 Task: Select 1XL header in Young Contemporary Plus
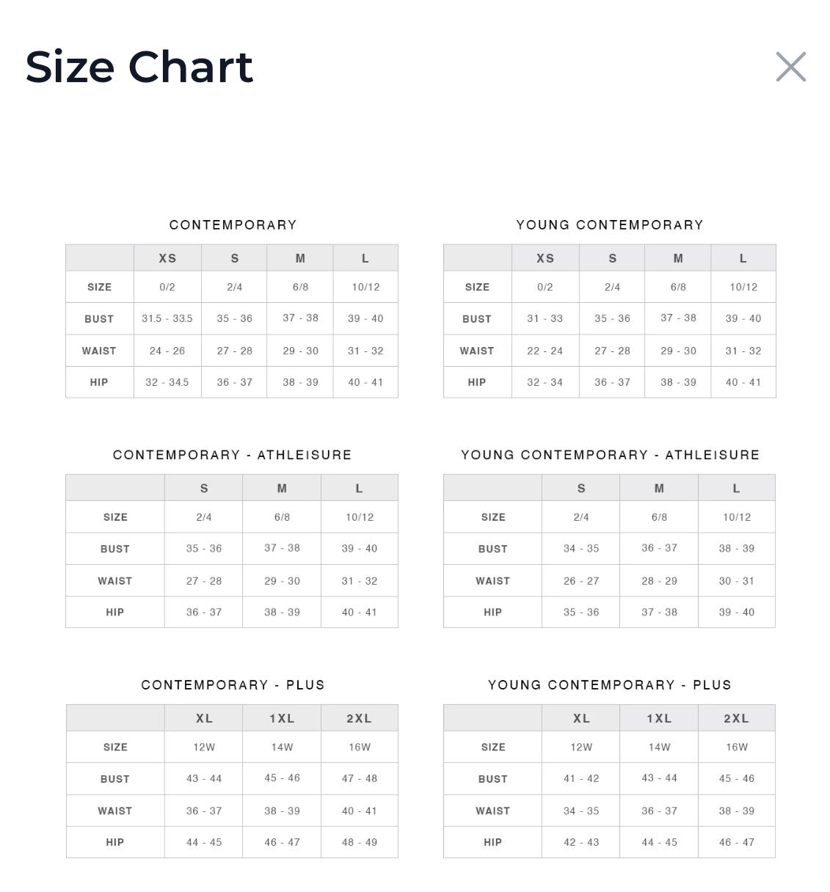click(659, 718)
